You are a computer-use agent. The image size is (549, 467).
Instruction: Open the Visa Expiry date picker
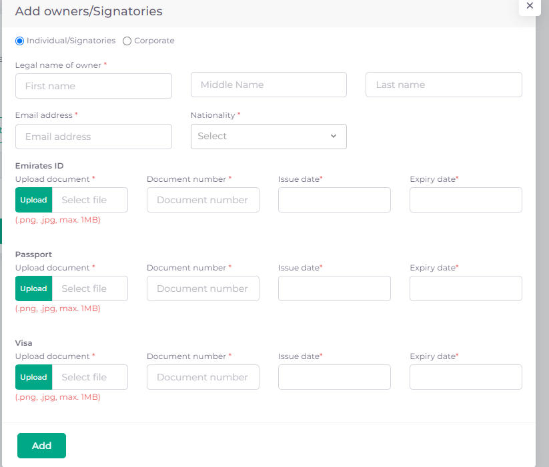pyautogui.click(x=466, y=377)
